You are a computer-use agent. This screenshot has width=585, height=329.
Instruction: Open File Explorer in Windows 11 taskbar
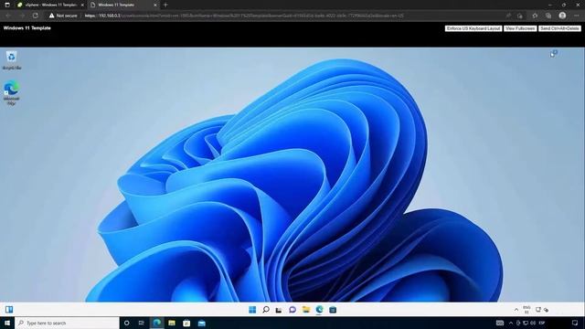point(306,310)
